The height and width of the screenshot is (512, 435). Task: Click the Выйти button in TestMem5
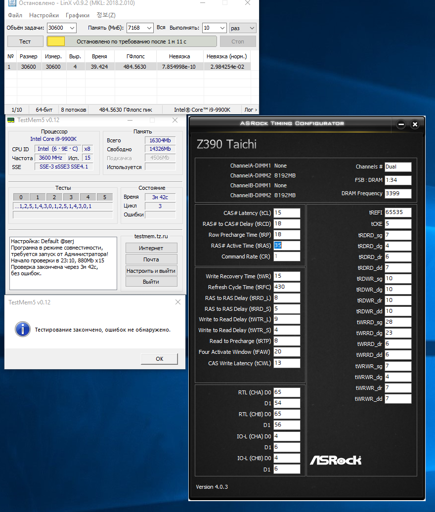click(151, 282)
